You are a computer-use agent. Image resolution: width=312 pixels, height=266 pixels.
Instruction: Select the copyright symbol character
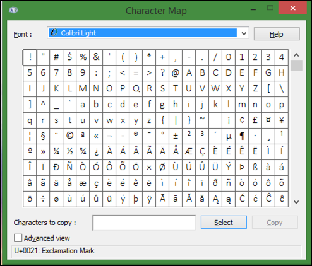click(69, 136)
